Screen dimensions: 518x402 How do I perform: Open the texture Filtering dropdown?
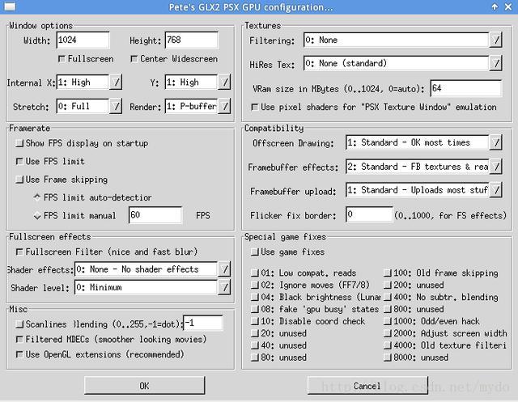pos(495,40)
